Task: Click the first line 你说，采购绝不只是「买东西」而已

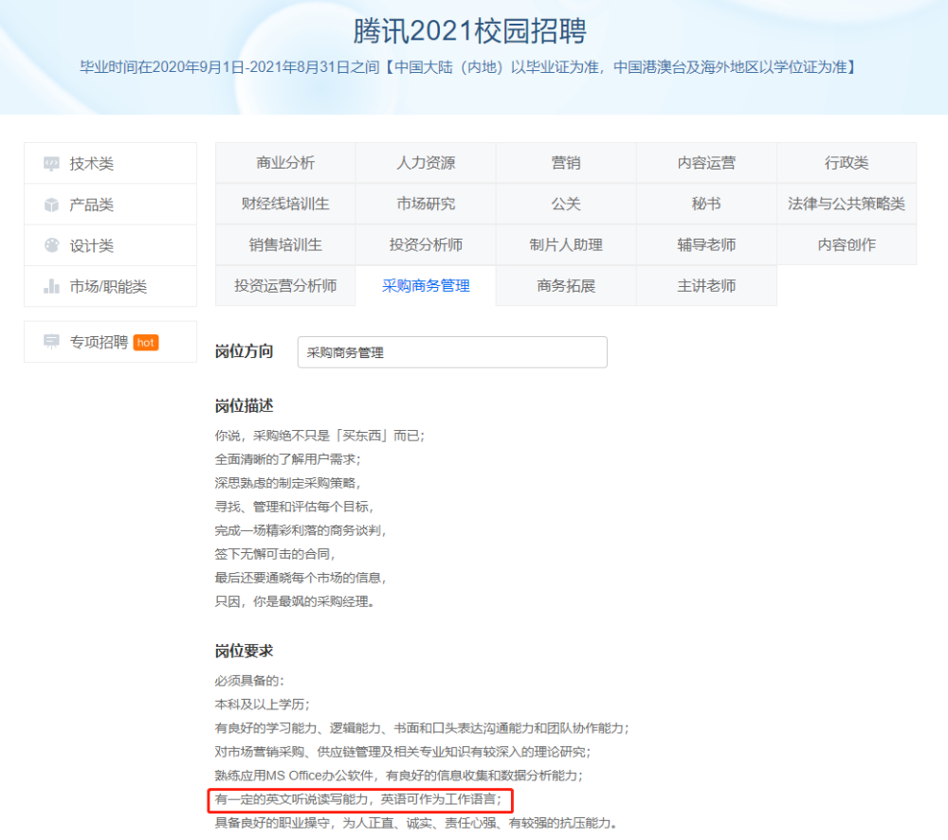Action: click(319, 436)
